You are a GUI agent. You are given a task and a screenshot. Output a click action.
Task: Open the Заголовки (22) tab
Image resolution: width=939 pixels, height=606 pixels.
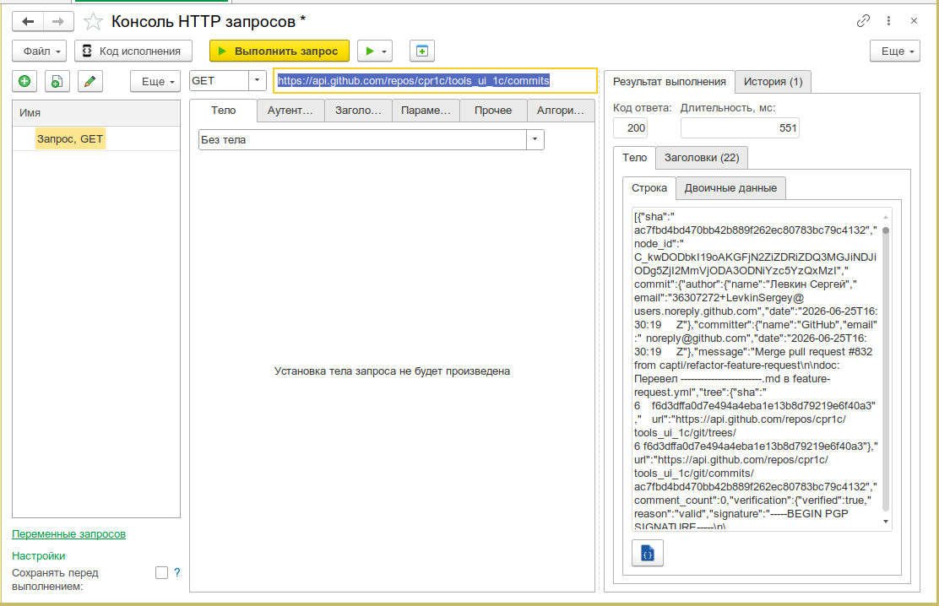tap(702, 158)
